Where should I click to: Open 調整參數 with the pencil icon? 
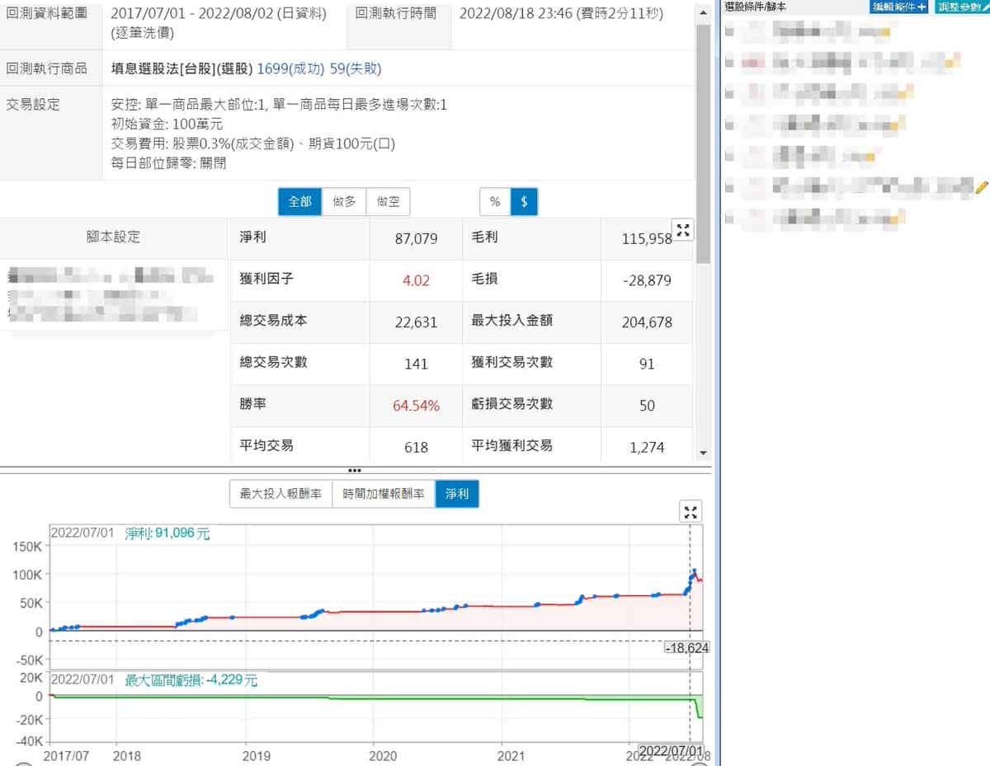pos(962,7)
